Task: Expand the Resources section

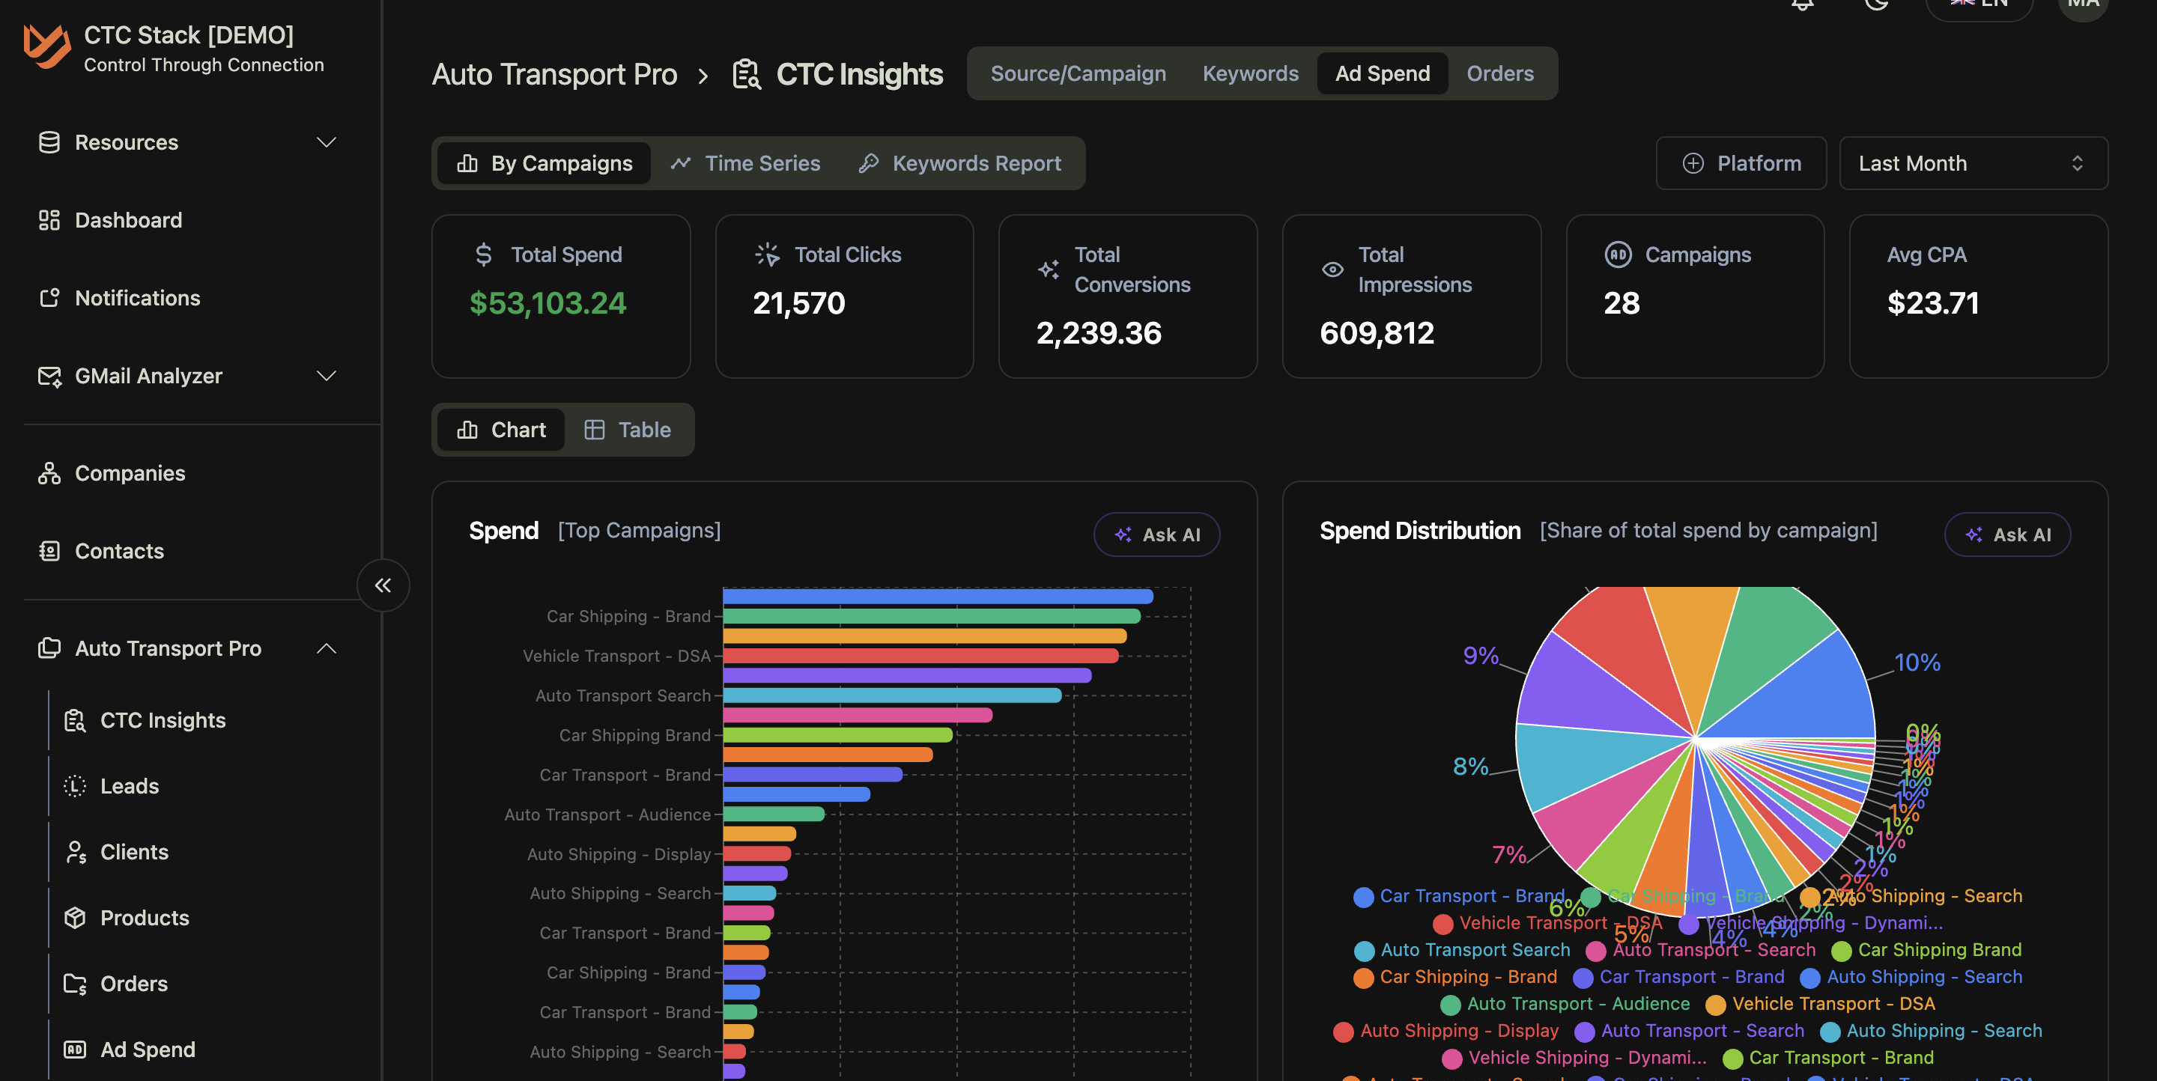Action: point(327,142)
